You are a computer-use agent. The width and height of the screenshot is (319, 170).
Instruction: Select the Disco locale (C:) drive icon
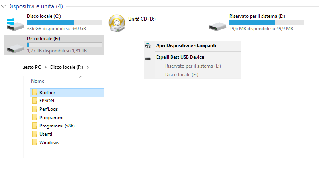point(15,25)
